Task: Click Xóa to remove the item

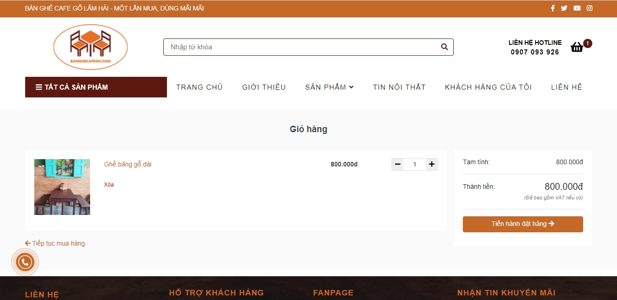Action: 109,185
